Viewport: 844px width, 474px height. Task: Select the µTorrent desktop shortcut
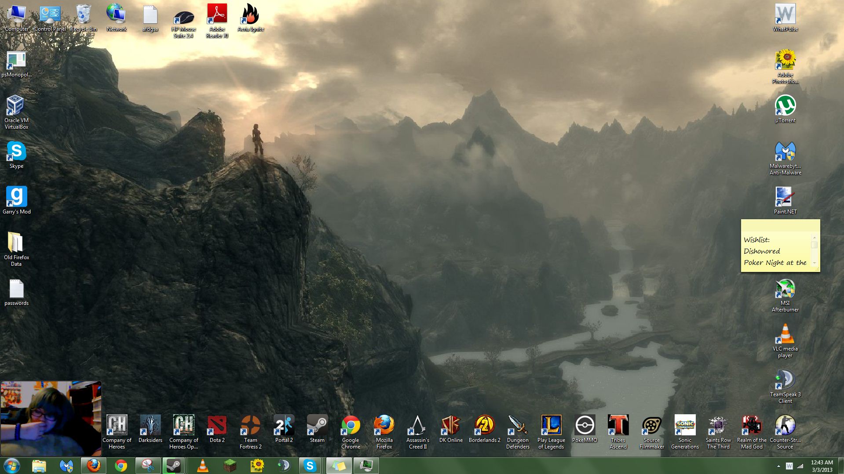785,106
